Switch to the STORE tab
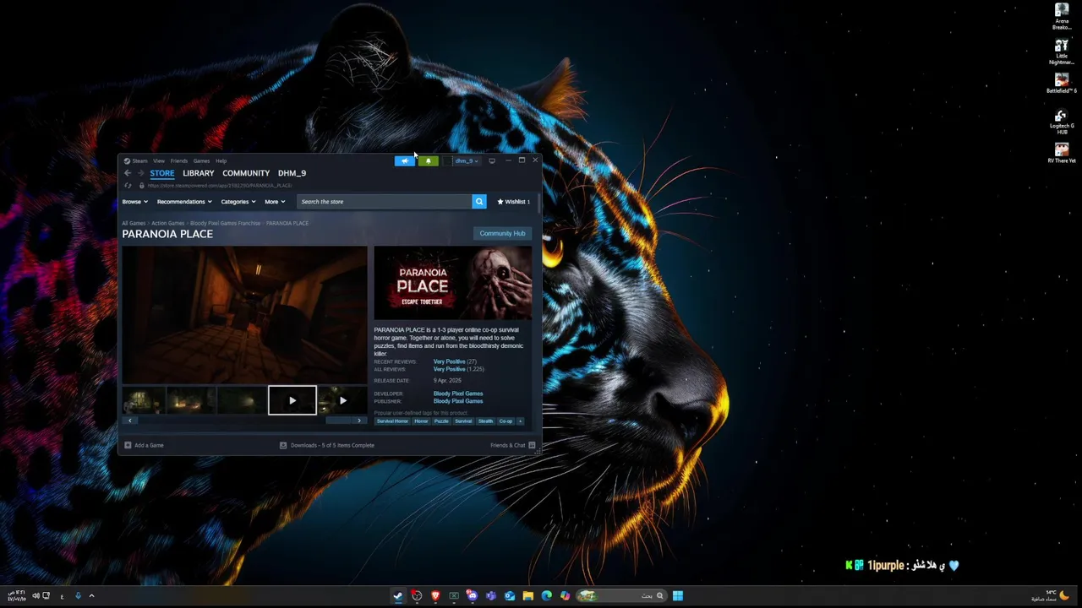1082x608 pixels. 162,173
